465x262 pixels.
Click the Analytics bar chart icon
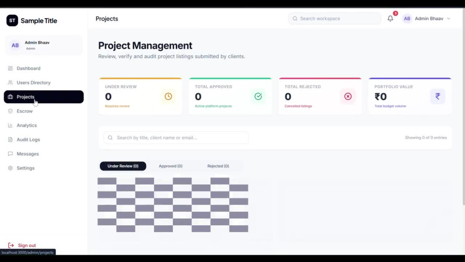[x=10, y=125]
